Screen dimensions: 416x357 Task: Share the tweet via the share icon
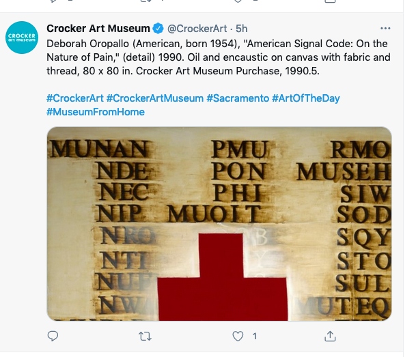click(330, 336)
